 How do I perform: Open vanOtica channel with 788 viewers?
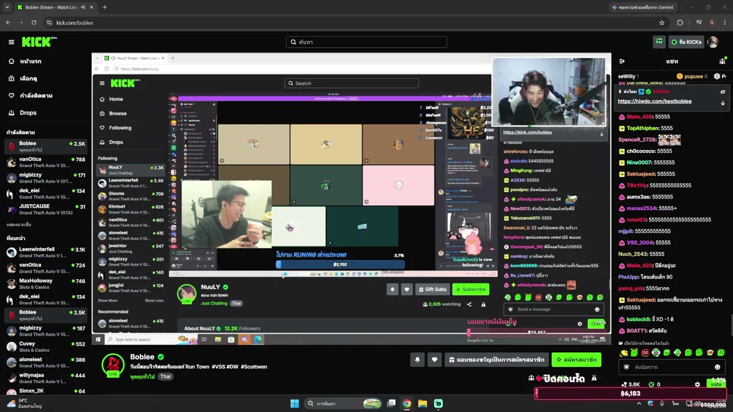(46, 163)
